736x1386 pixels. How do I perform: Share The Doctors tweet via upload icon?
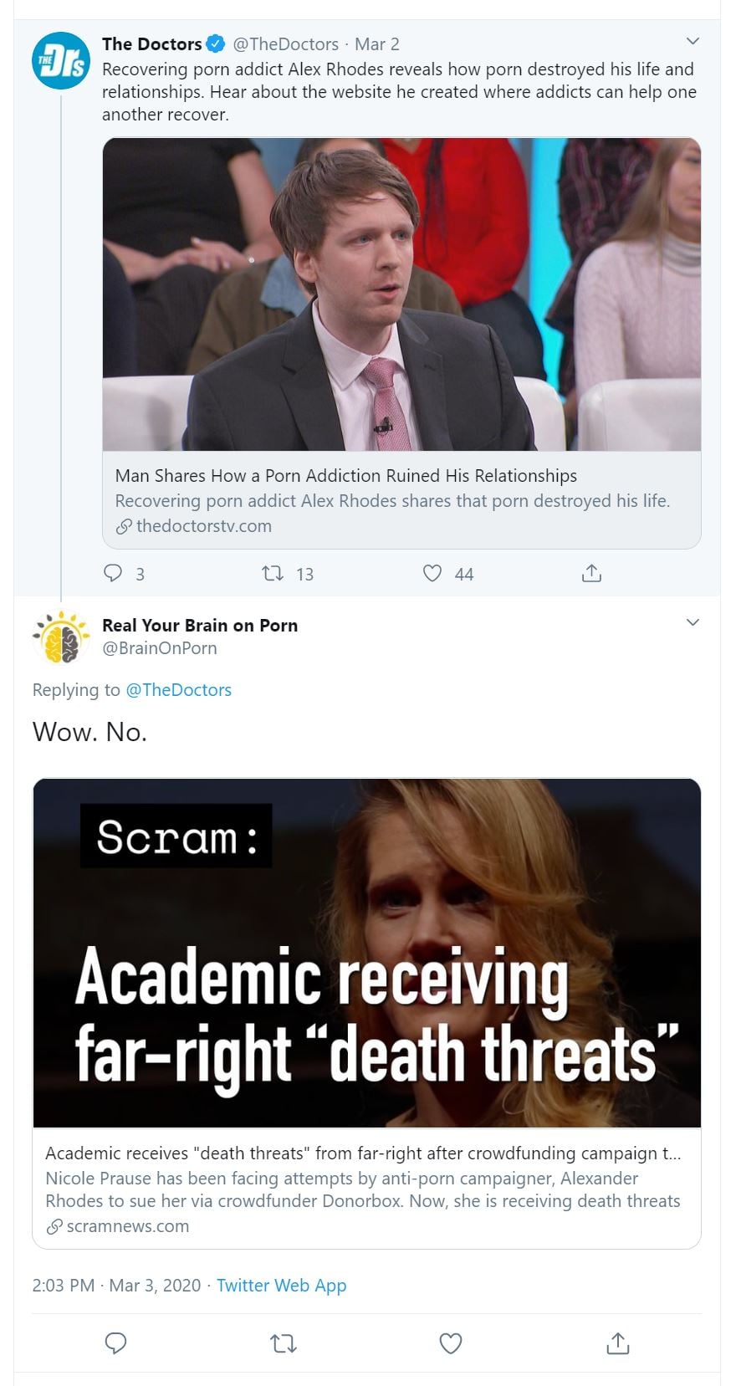click(x=591, y=573)
